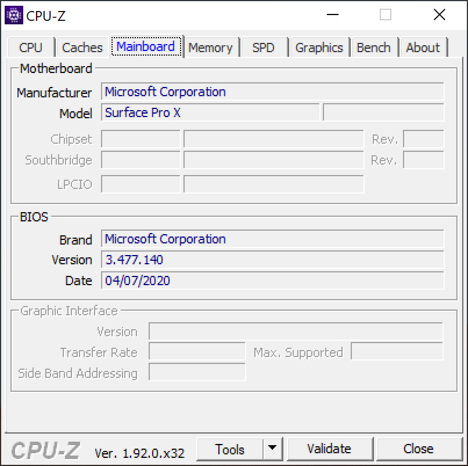View the About tab

[423, 48]
